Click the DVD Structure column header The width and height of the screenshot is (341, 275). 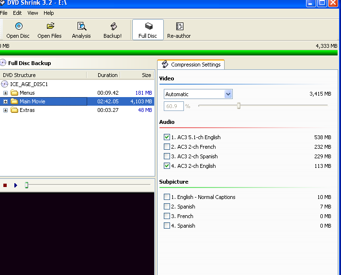click(43, 75)
